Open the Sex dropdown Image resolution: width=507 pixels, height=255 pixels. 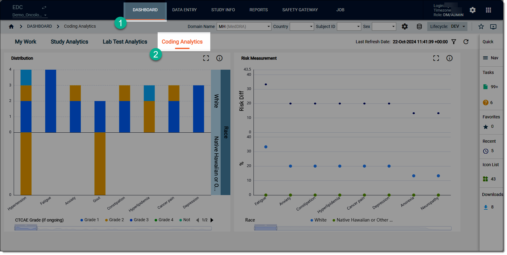(384, 26)
